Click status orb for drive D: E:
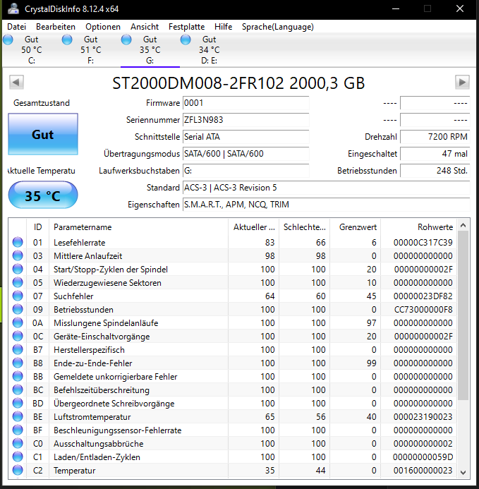479x489 pixels. coord(186,40)
